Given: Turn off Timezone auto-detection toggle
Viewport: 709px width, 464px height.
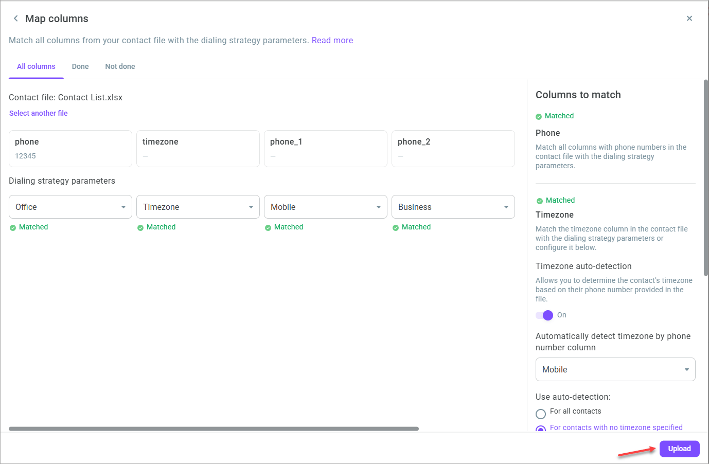Looking at the screenshot, I should 544,315.
